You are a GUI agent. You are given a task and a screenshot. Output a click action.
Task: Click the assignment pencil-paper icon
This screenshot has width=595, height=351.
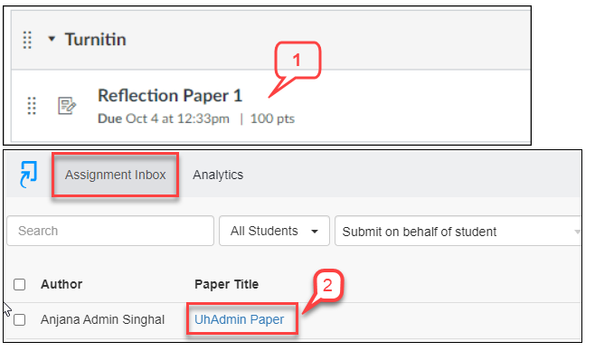click(67, 106)
